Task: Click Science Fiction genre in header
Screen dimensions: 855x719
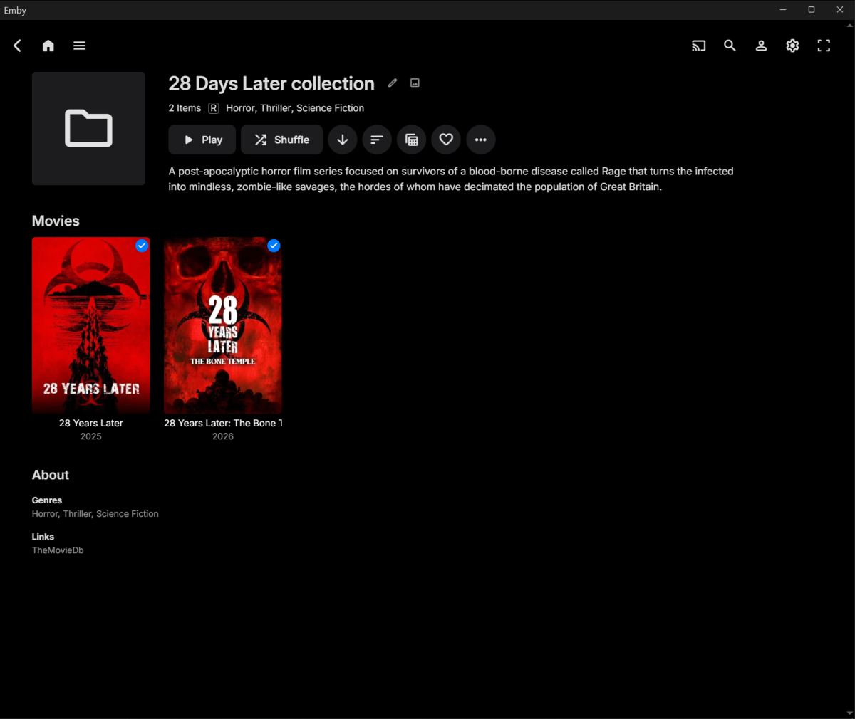Action: coord(331,108)
